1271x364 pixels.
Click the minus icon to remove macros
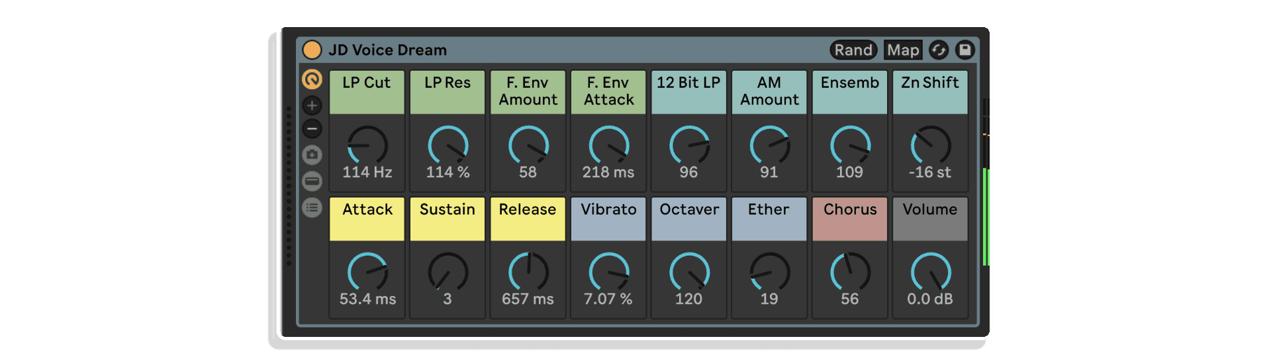(x=312, y=129)
